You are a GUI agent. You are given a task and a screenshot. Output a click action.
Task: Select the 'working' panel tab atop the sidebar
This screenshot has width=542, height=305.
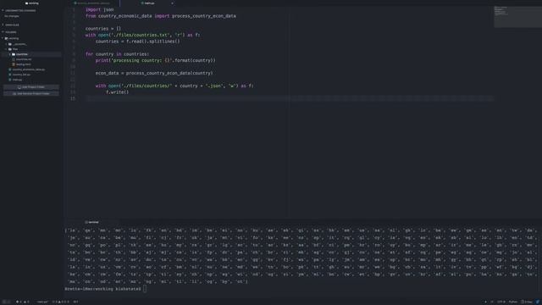pos(32,3)
